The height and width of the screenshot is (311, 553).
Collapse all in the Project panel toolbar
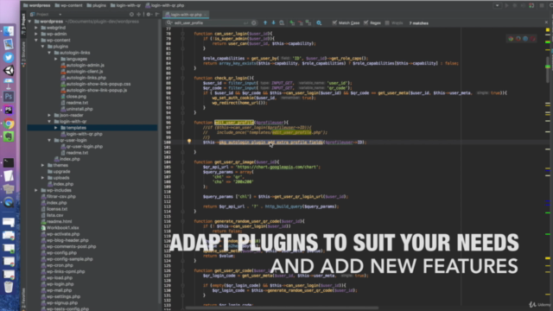click(138, 15)
